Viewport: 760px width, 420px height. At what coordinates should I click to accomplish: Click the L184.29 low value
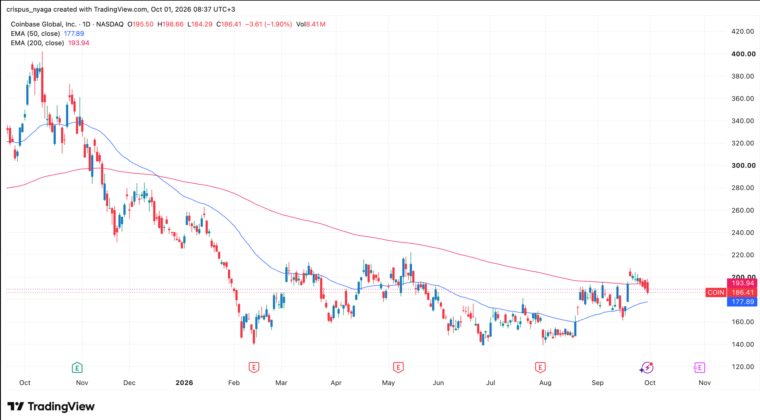coord(200,24)
